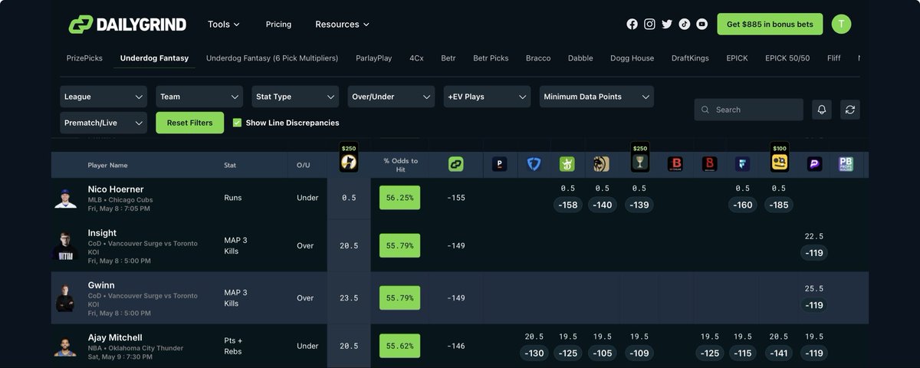The image size is (920, 368).
Task: Select Underdog Fantasy (6 Pick Multipliers) tab
Action: pyautogui.click(x=272, y=58)
